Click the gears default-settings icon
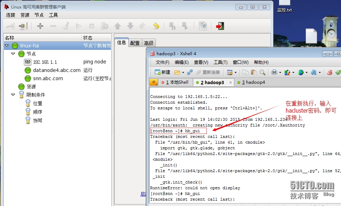This screenshot has width=341, height=206. pyautogui.click(x=105, y=26)
